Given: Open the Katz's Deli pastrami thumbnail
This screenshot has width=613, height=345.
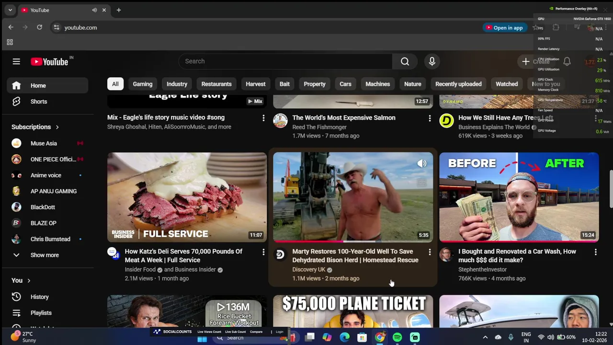Looking at the screenshot, I should click(x=187, y=197).
